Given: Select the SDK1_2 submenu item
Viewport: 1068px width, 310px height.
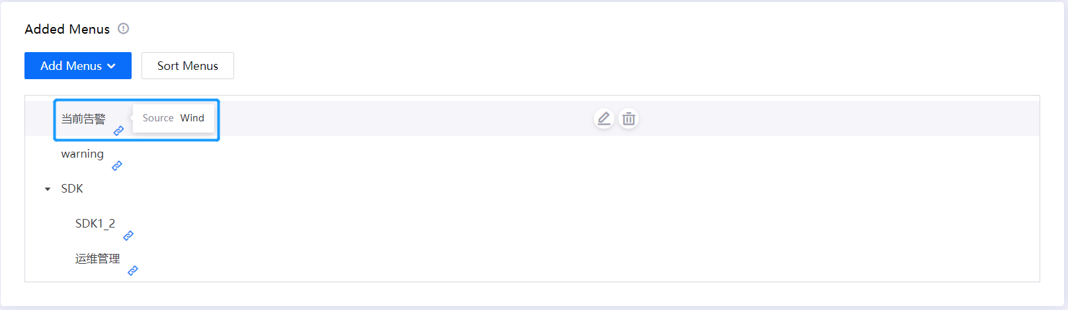Looking at the screenshot, I should click(95, 224).
